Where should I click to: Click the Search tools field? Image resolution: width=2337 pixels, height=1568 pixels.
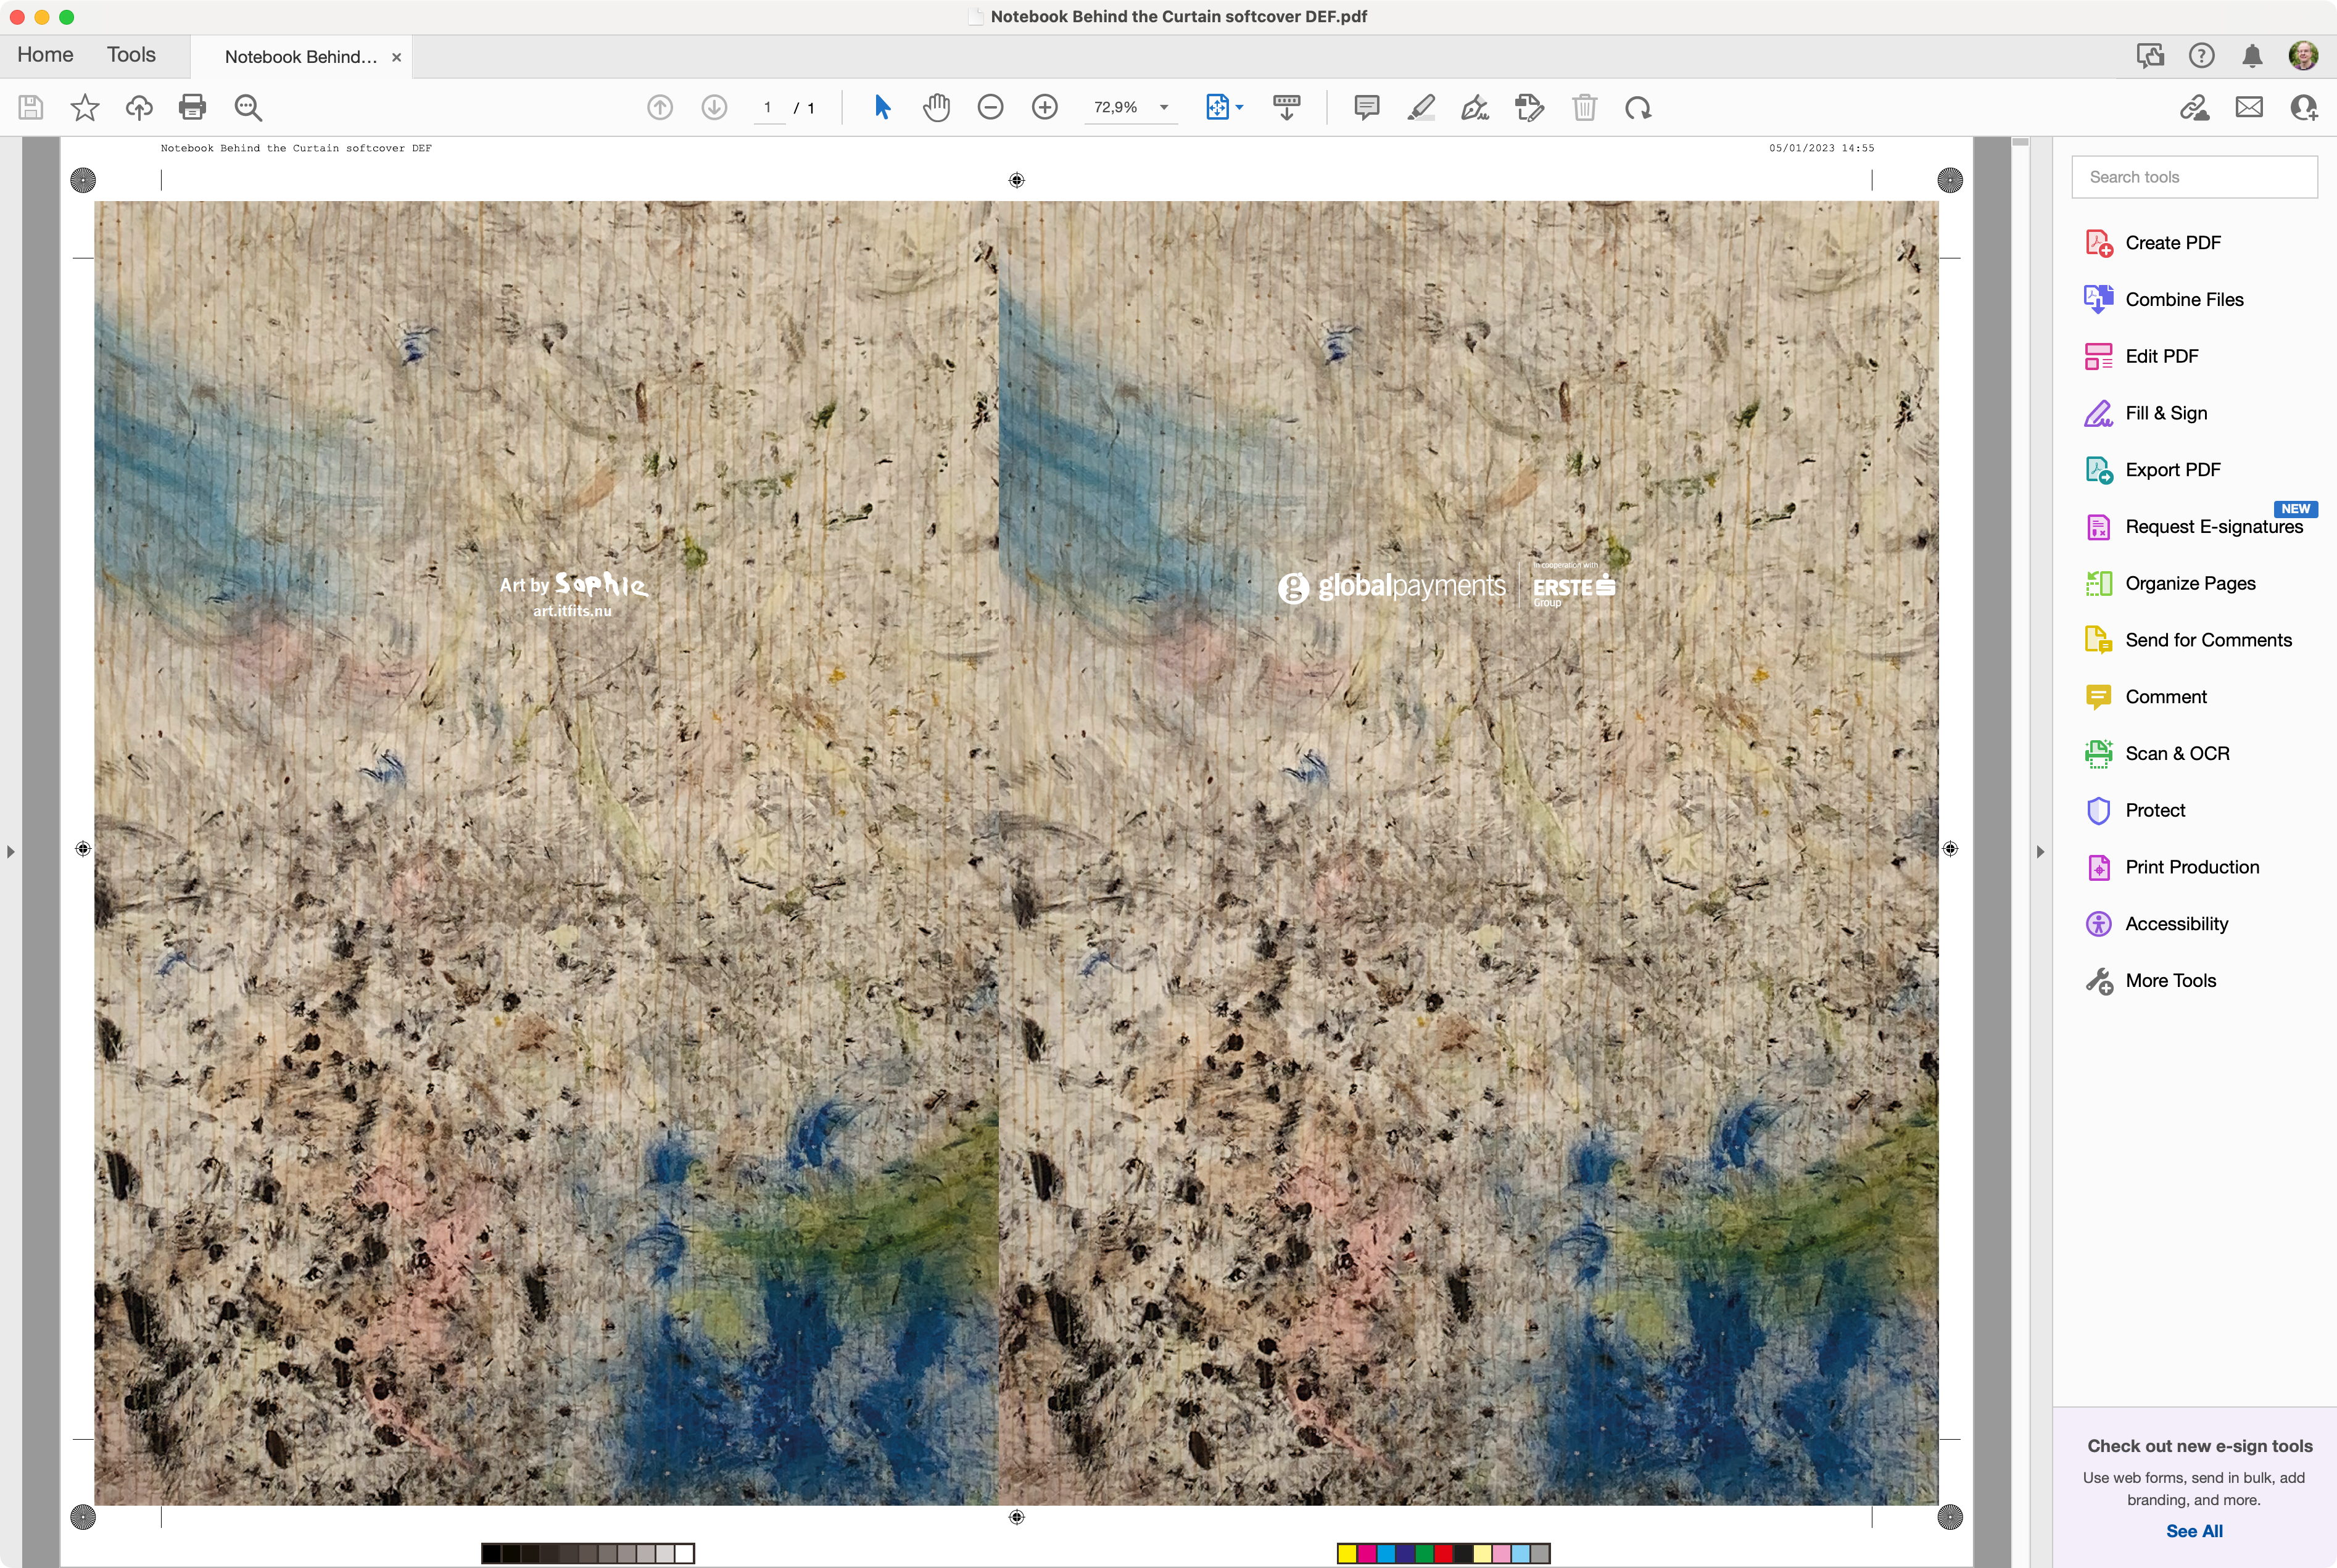(x=2194, y=177)
